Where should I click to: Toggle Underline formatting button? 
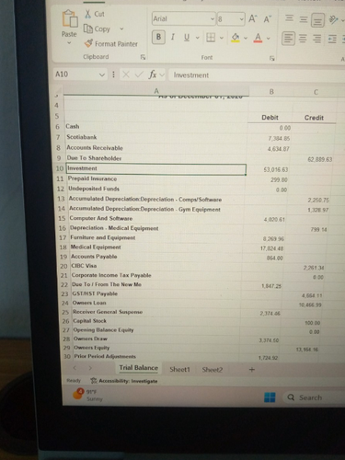click(187, 38)
